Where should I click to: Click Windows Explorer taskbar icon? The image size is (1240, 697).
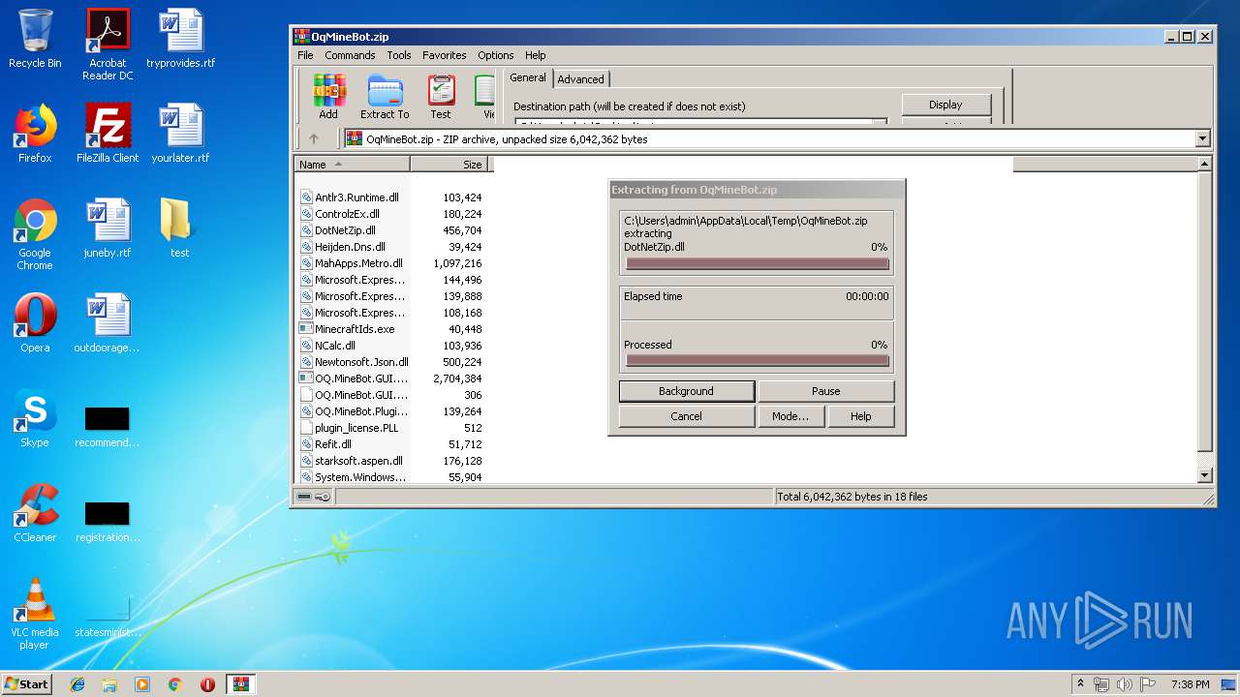coord(109,684)
